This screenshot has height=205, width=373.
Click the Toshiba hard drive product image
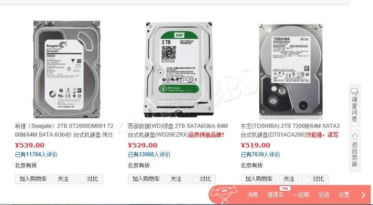(x=291, y=70)
